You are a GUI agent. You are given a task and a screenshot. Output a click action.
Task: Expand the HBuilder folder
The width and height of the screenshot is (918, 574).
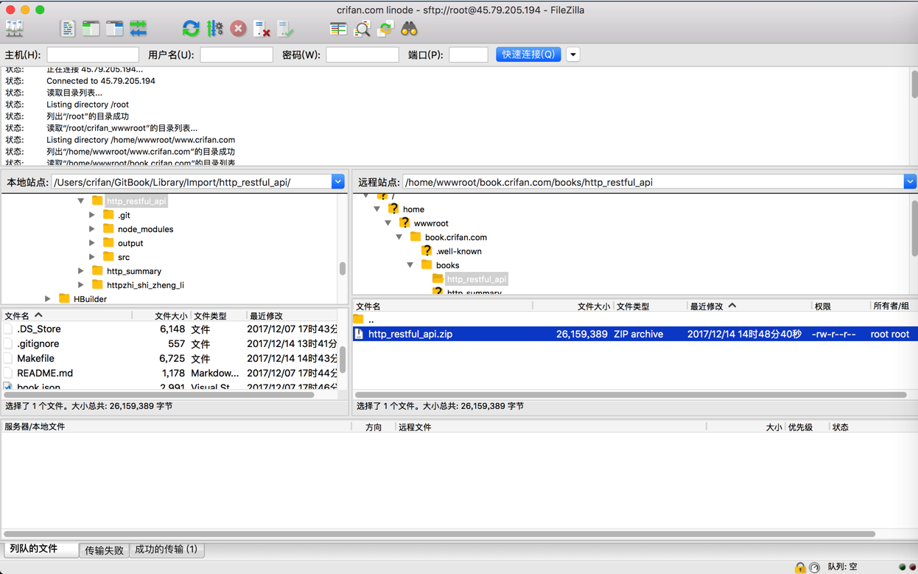point(48,299)
